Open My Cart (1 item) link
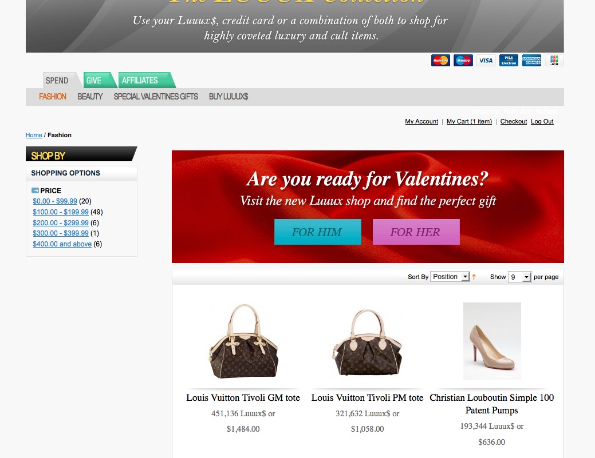The width and height of the screenshot is (595, 458). [469, 121]
